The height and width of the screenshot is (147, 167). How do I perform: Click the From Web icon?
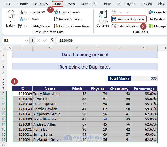21,19
